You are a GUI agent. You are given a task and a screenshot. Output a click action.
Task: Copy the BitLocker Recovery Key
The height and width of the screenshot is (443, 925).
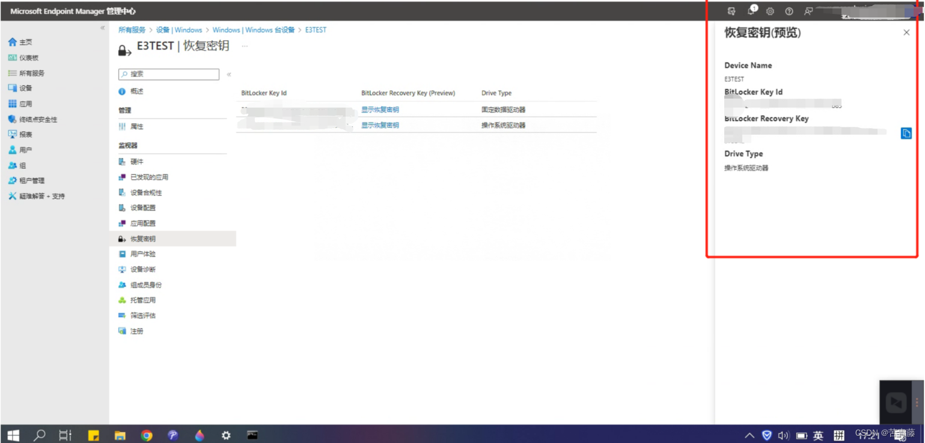tap(906, 133)
